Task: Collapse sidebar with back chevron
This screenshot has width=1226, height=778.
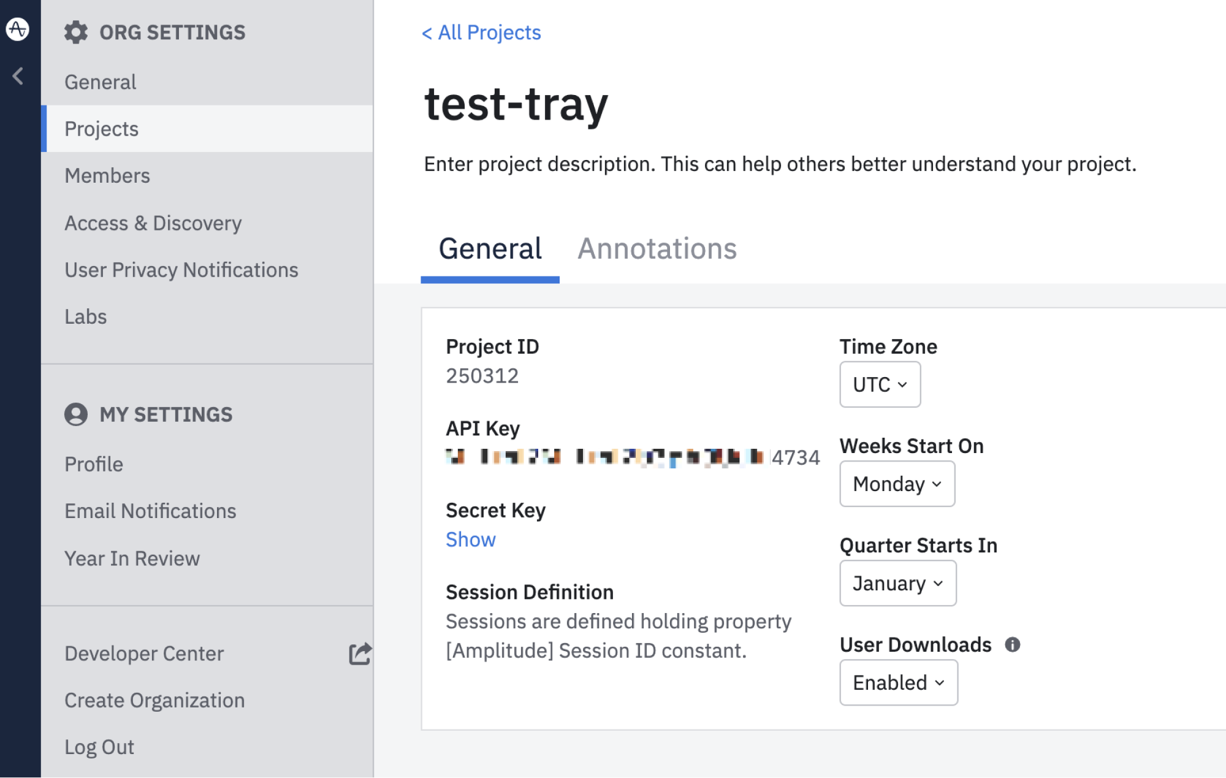Action: [18, 76]
